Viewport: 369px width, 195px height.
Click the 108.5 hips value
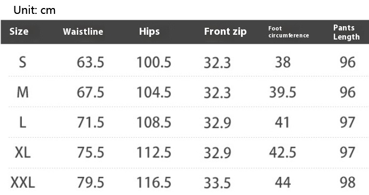click(154, 122)
